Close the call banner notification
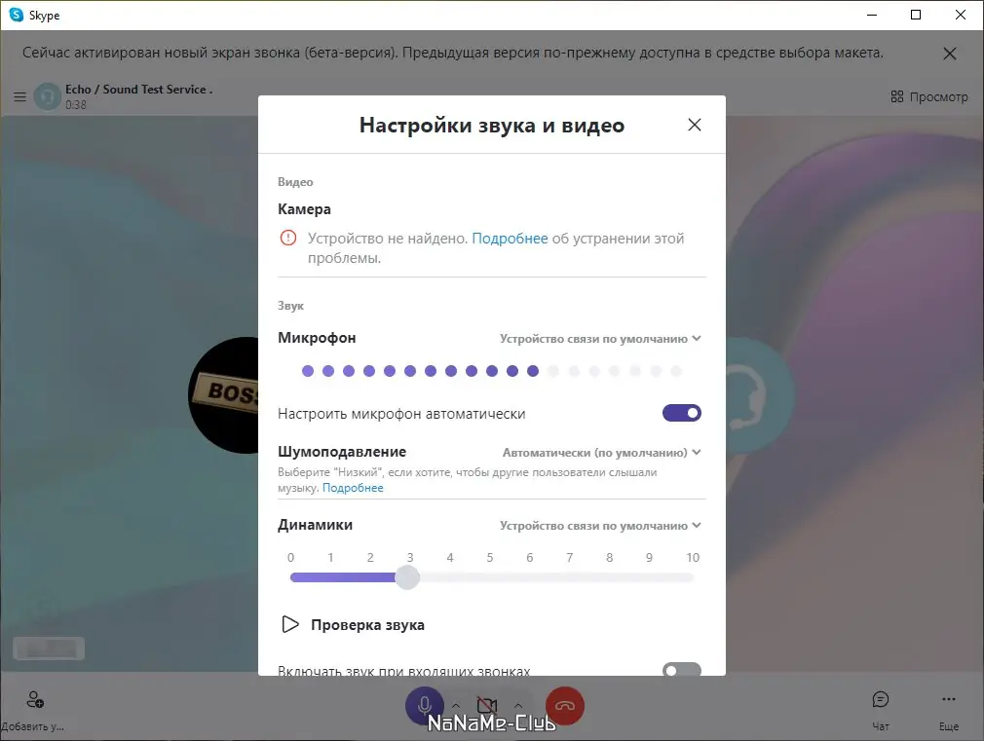Viewport: 984px width, 741px height. coord(949,54)
